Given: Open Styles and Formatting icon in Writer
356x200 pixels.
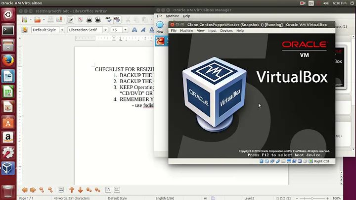Looking at the screenshot, I should (25, 30).
